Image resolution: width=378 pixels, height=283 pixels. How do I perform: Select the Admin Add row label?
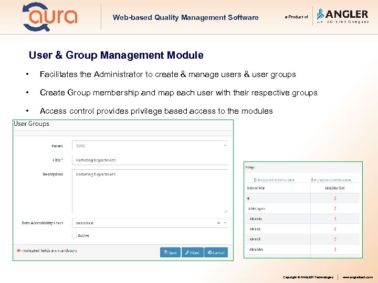coord(255,229)
